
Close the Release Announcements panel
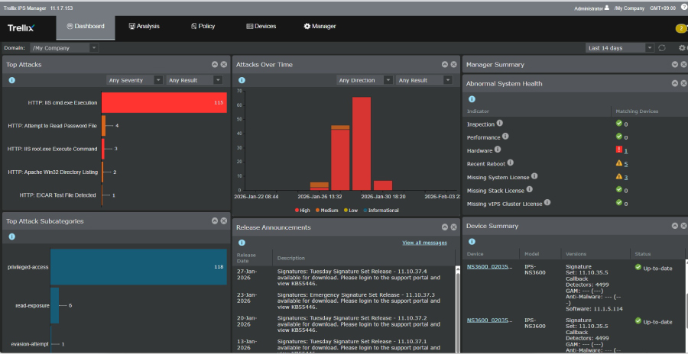pyautogui.click(x=453, y=227)
